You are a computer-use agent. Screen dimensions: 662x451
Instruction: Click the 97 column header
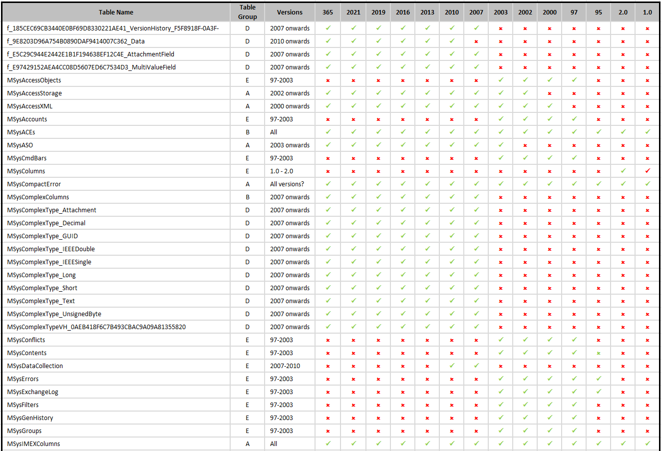coord(574,12)
